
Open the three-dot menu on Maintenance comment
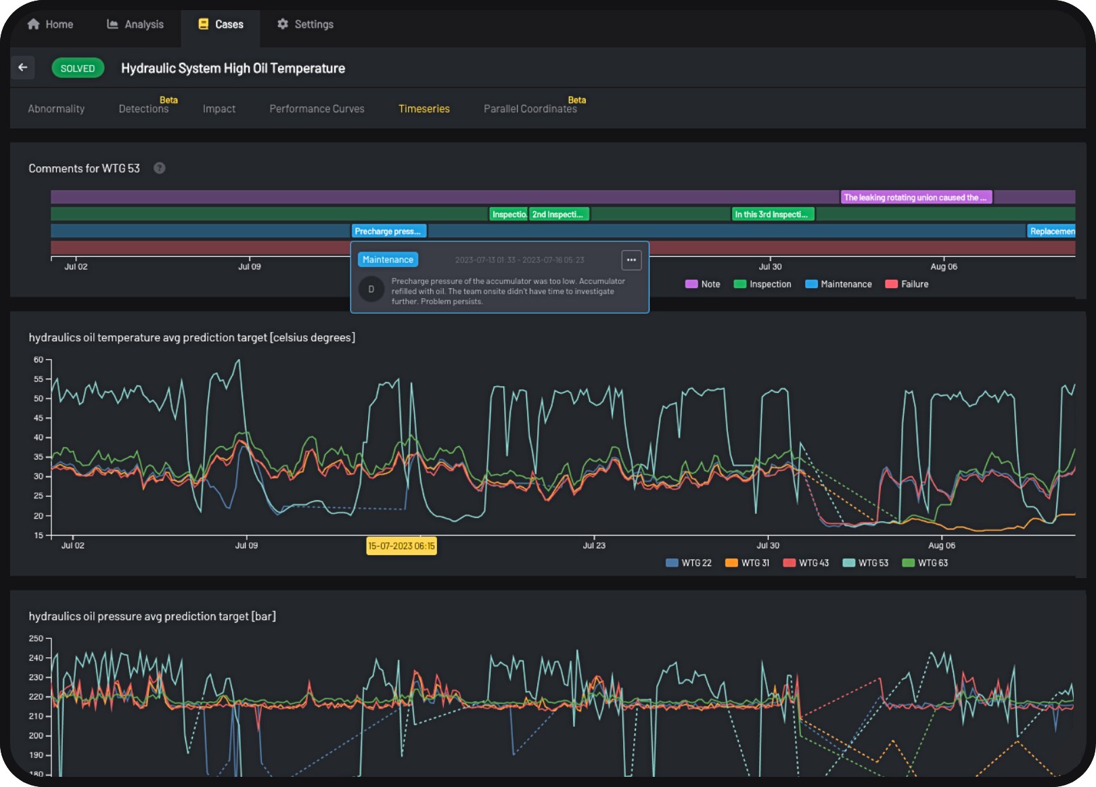(631, 260)
